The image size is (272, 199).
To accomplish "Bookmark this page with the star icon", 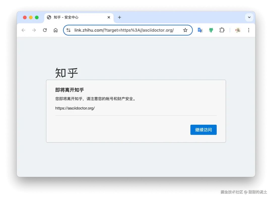I will (x=185, y=30).
